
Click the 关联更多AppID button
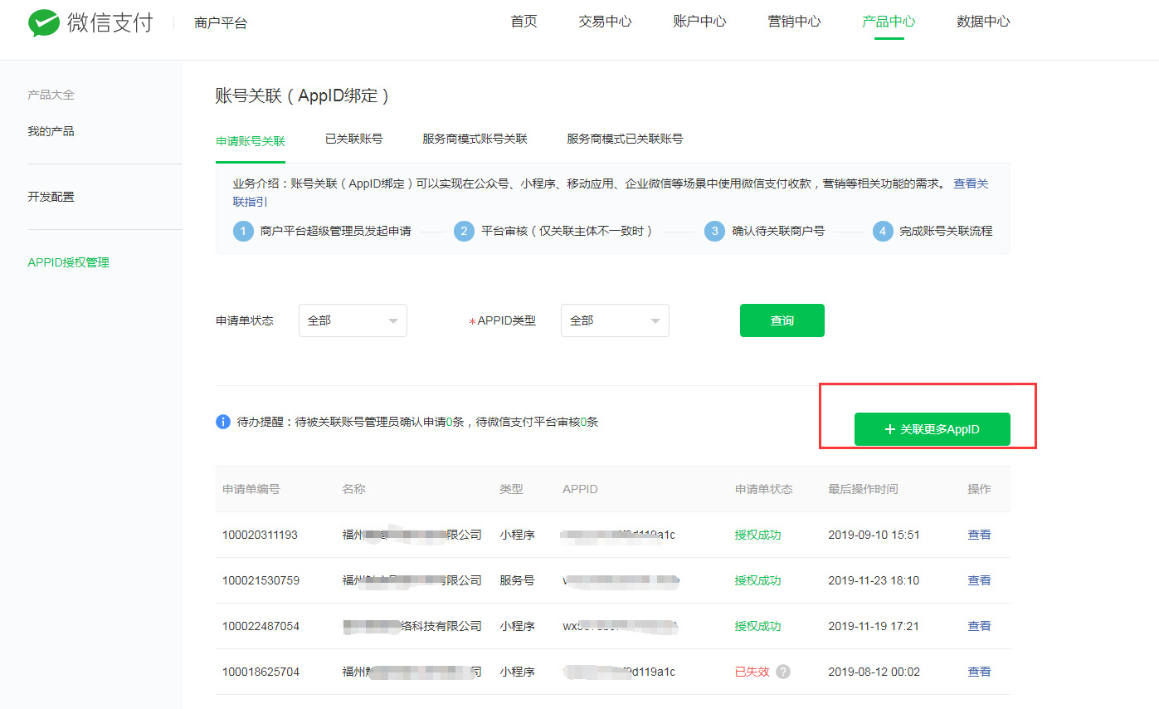coord(933,429)
